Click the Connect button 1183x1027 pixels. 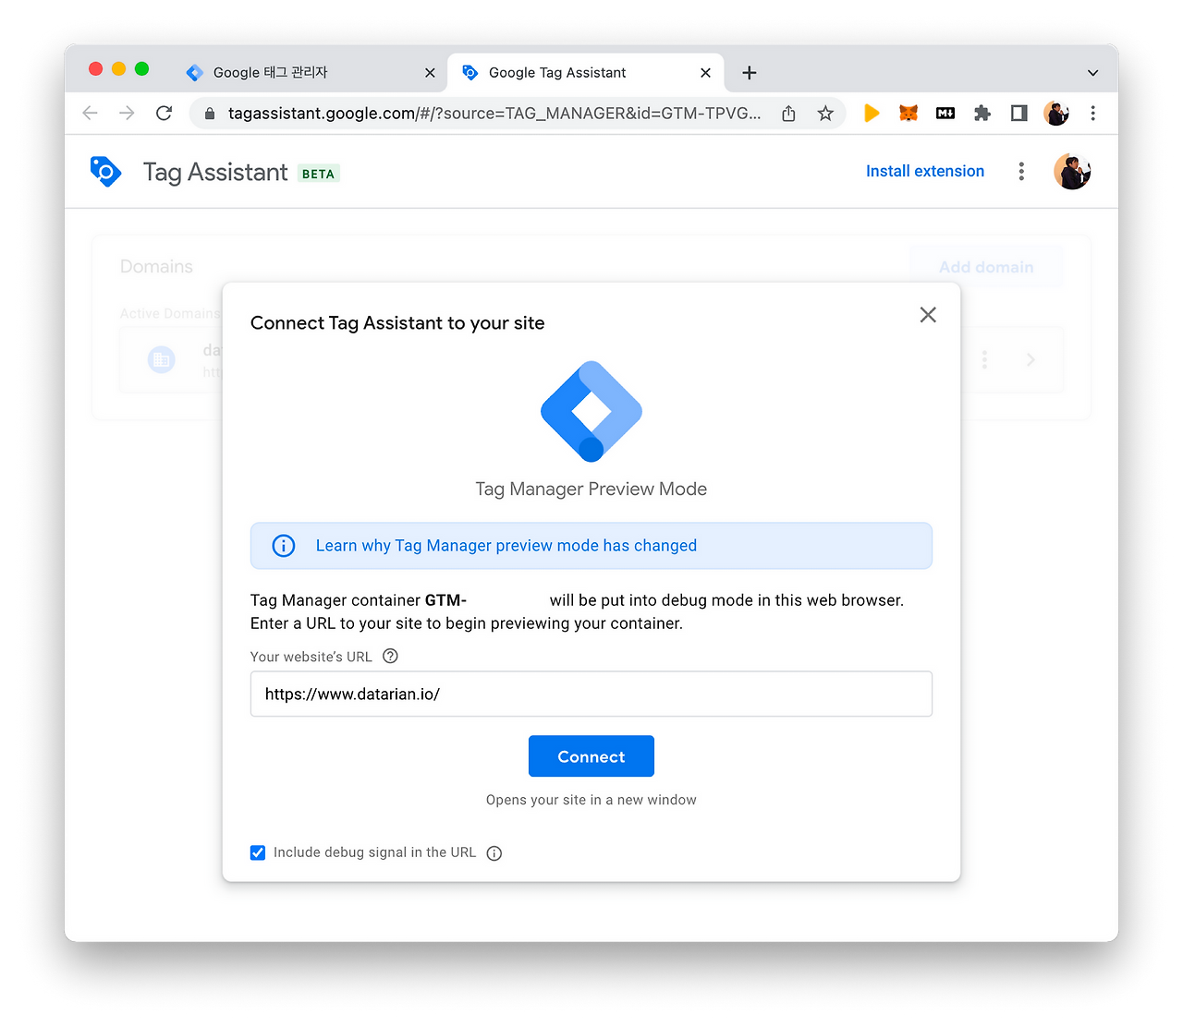point(591,756)
